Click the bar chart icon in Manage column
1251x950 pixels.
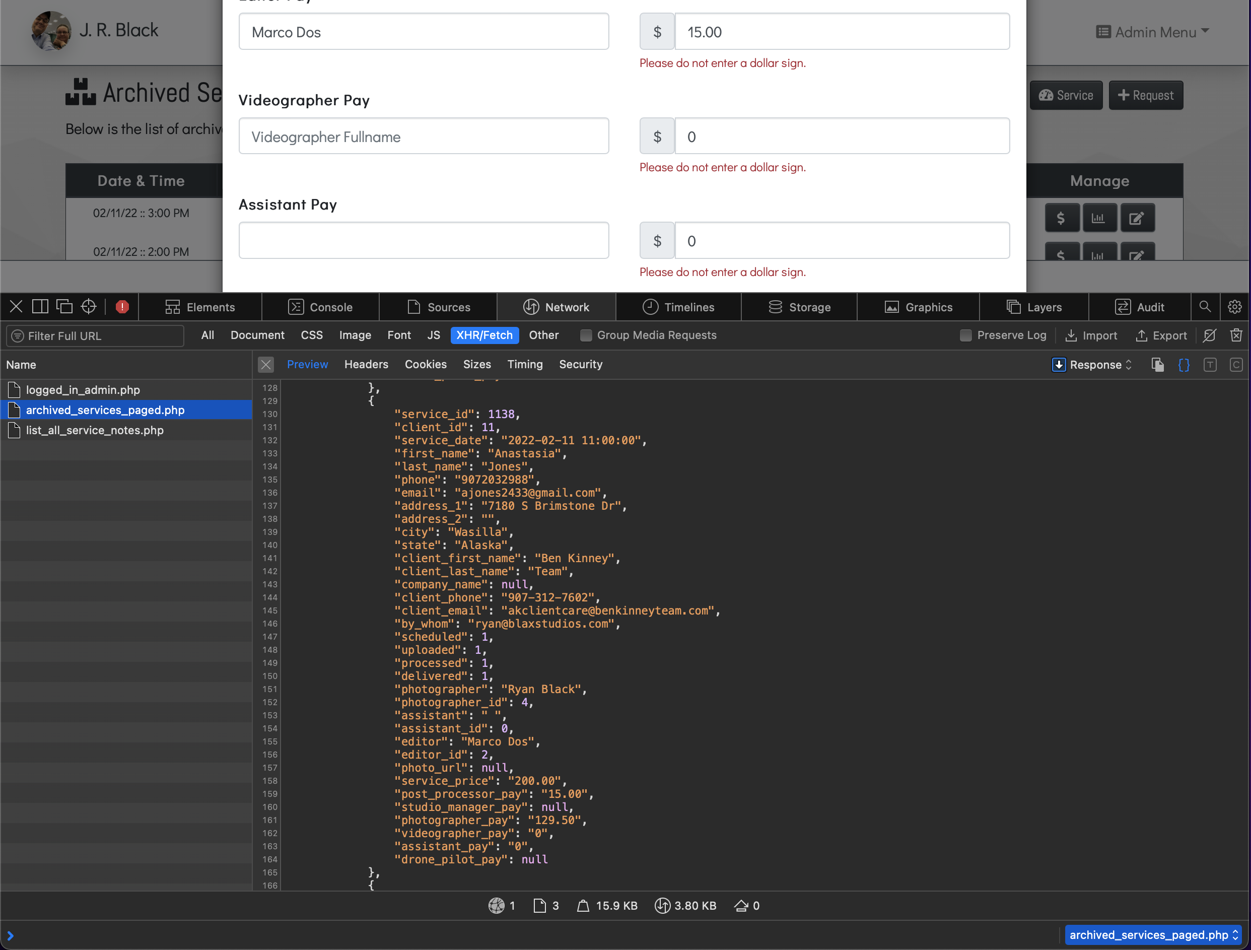(x=1098, y=219)
